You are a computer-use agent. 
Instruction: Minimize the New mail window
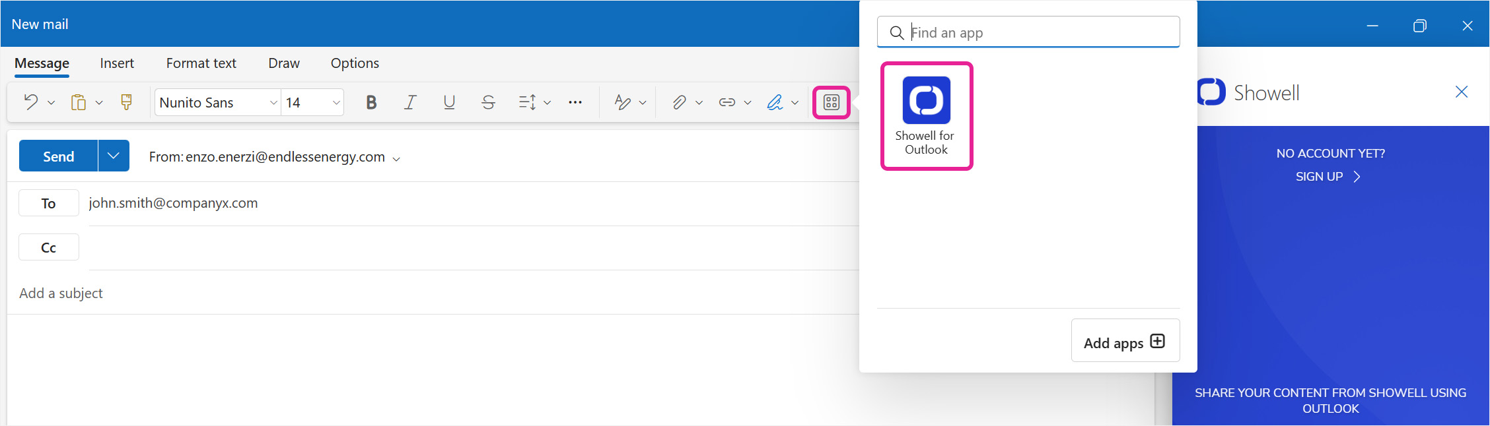click(x=1372, y=25)
